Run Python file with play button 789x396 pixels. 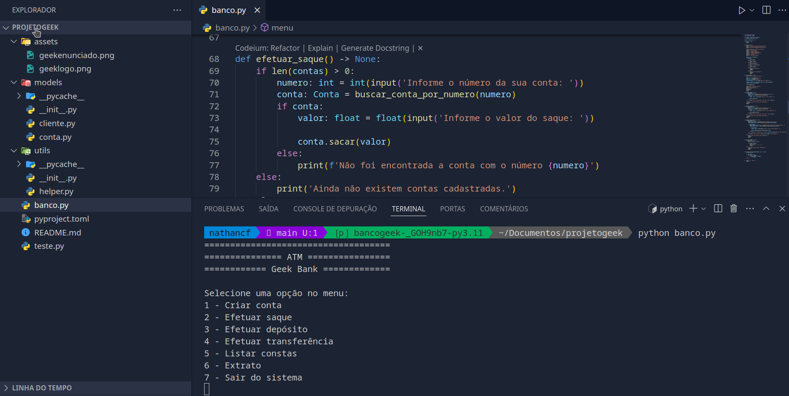(742, 10)
